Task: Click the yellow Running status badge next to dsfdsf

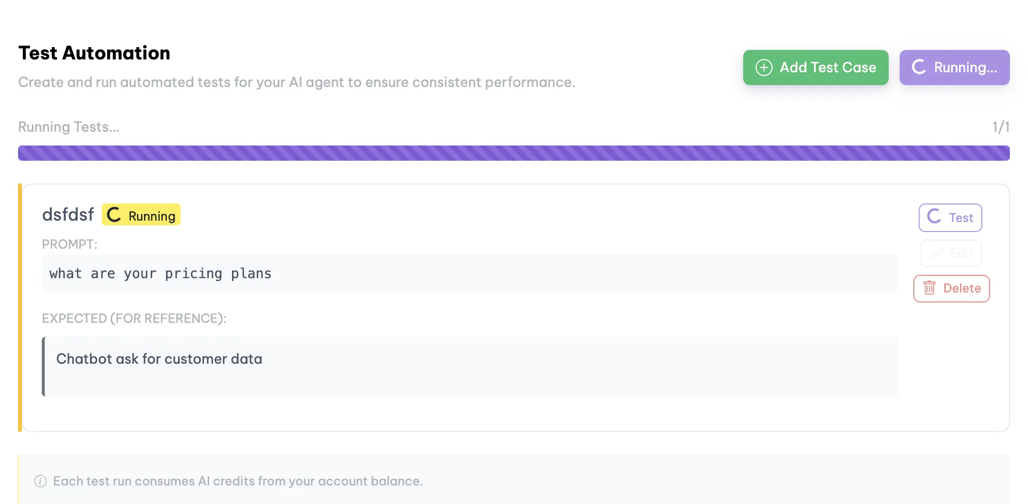Action: tap(140, 215)
